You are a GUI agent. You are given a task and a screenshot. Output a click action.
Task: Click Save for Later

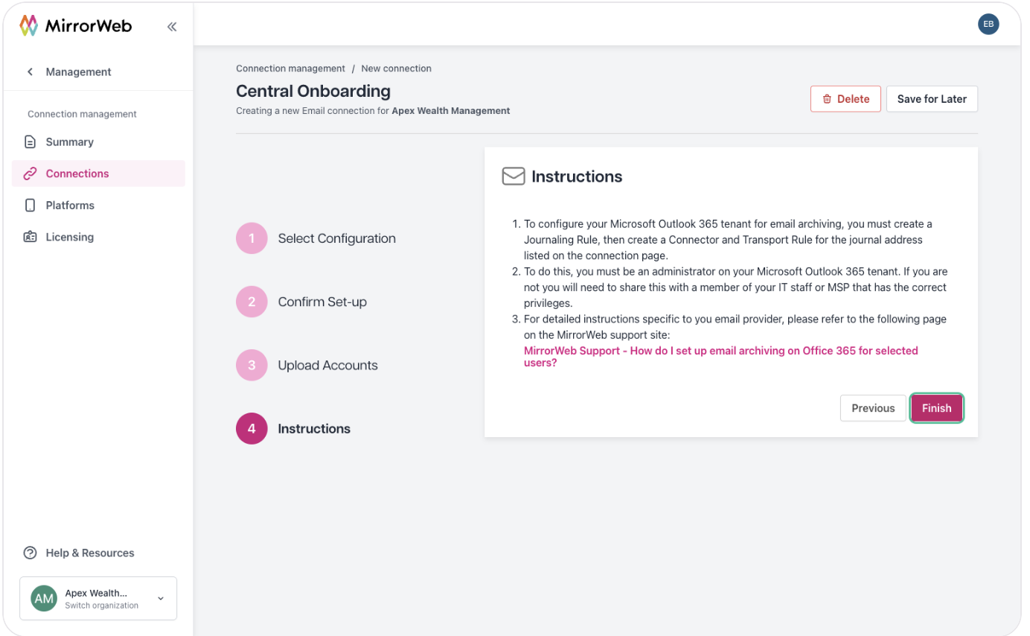932,99
